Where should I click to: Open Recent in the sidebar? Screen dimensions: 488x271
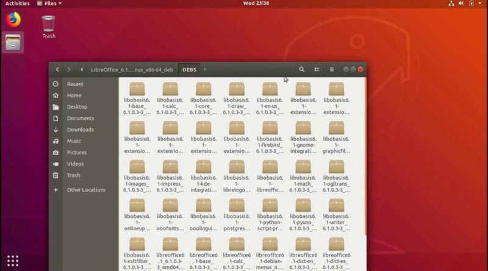(x=84, y=84)
